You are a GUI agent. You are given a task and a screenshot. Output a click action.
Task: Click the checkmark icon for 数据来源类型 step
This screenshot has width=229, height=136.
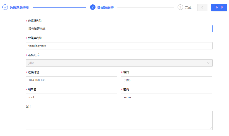(x=5, y=7)
